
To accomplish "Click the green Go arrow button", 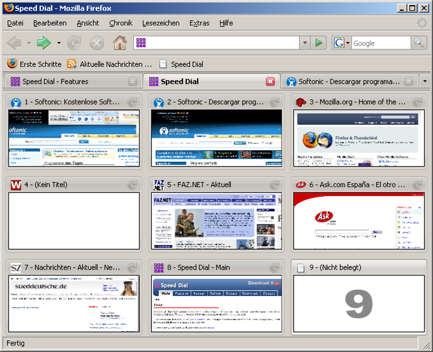I will click(319, 43).
